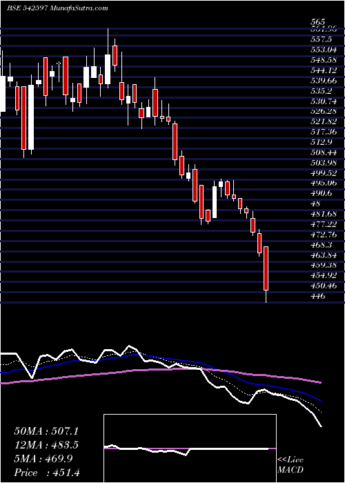Click the 463.84 price axis label
The height and width of the screenshot is (483, 345).
pyautogui.click(x=324, y=255)
